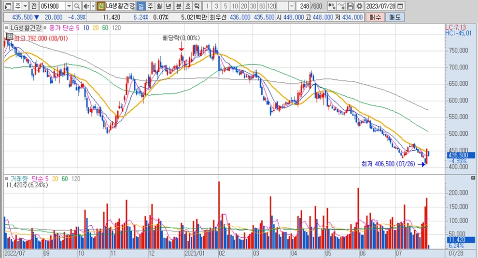478x258 pixels.
Task: Expand the stock code history dropdown
Action: (69, 6)
